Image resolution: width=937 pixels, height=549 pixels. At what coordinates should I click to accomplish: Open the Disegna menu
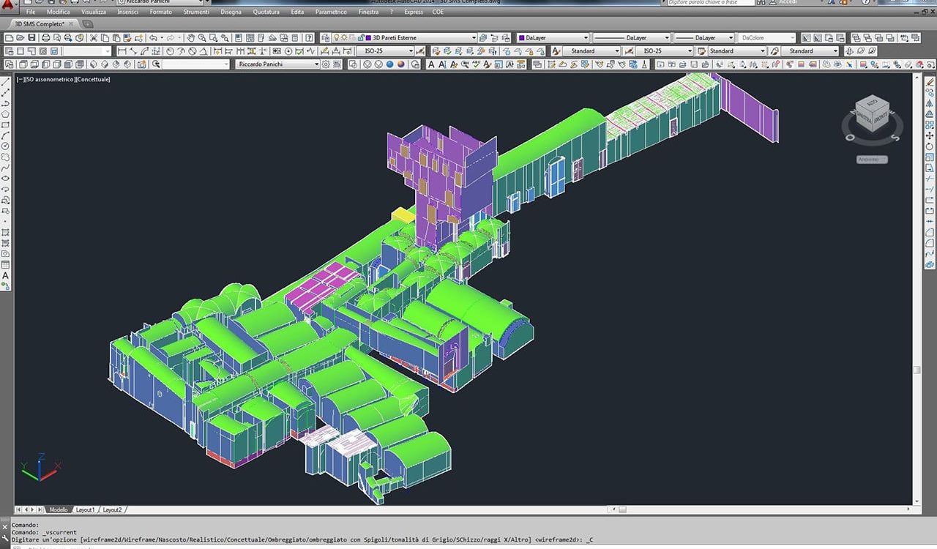coord(231,12)
